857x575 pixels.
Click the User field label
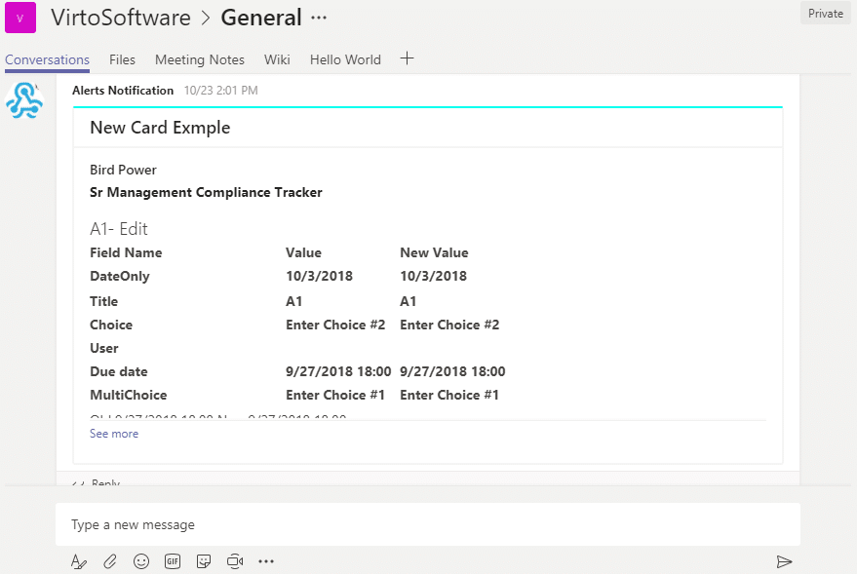[x=104, y=349]
